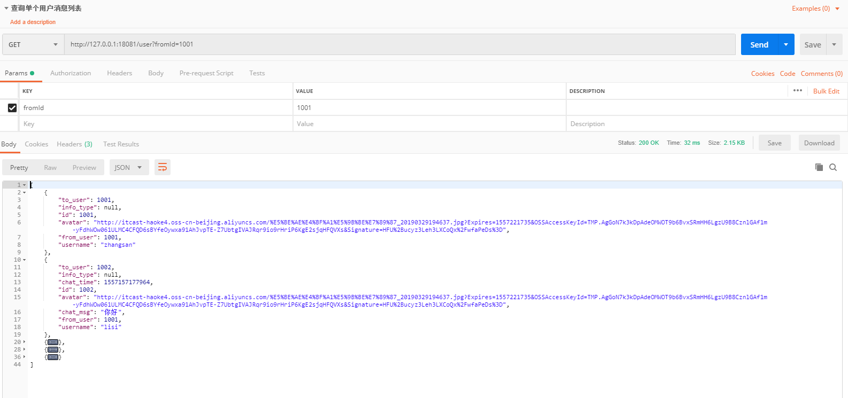This screenshot has height=398, width=848.
Task: Click the "lisi" username value
Action: 111,327
